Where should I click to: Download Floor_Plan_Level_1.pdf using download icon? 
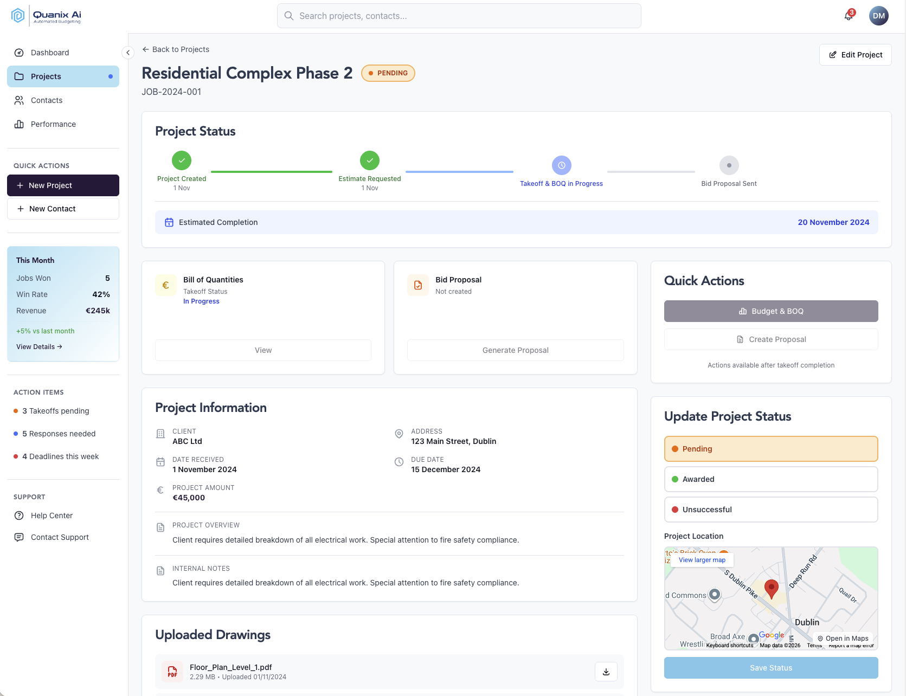pyautogui.click(x=606, y=672)
